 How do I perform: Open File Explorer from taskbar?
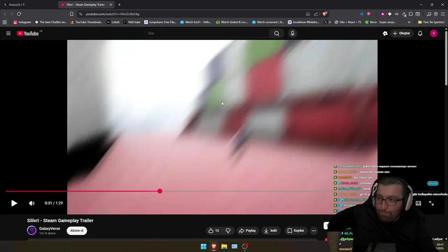point(224,246)
